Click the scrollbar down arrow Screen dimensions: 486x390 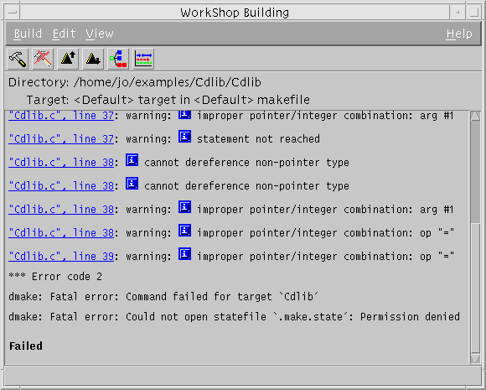[475, 359]
